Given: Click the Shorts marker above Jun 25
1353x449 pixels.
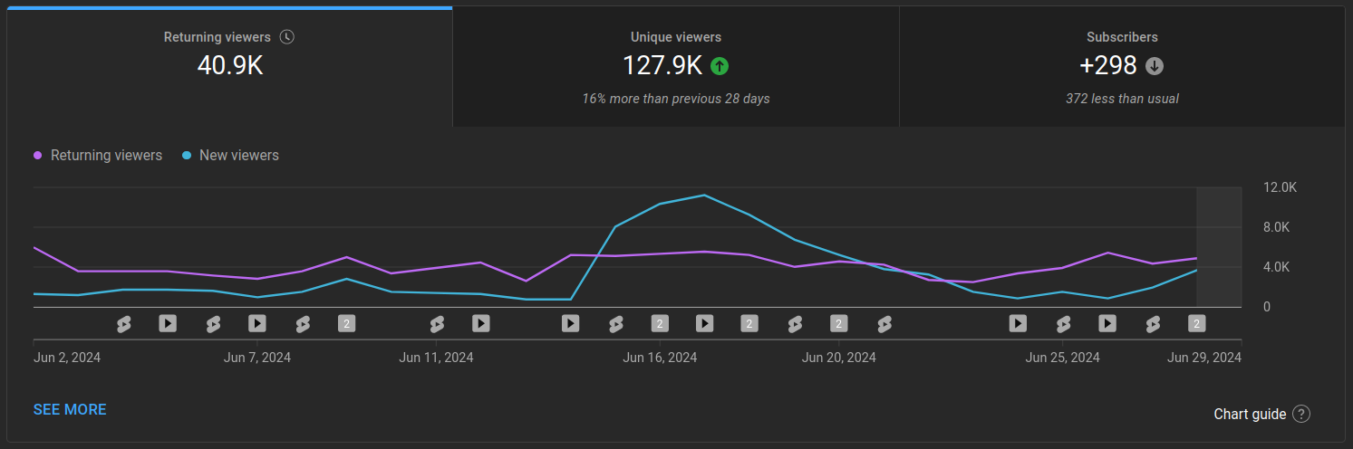Looking at the screenshot, I should pos(1063,323).
